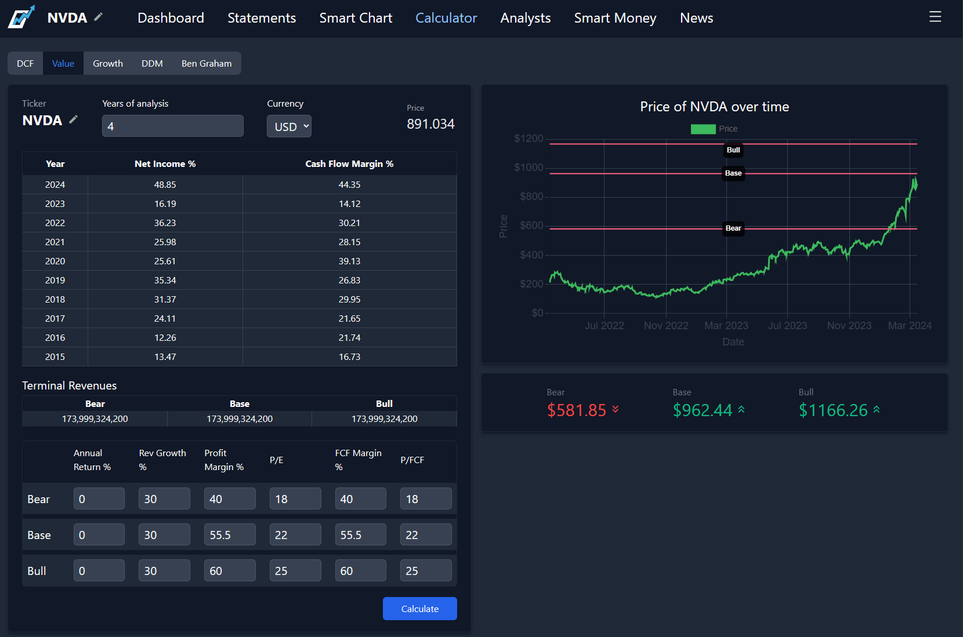This screenshot has height=637, width=963.
Task: Switch to Ben Graham tab
Action: 207,63
